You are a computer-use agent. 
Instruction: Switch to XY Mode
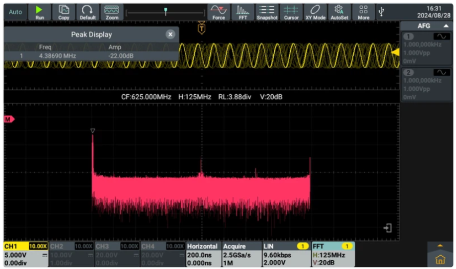click(x=315, y=12)
